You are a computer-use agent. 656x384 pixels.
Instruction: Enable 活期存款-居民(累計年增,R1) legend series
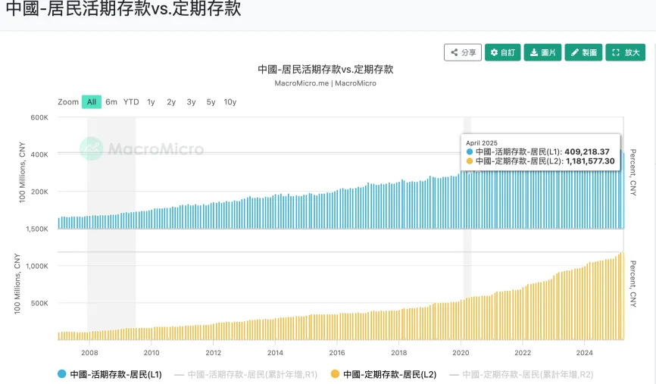point(246,374)
